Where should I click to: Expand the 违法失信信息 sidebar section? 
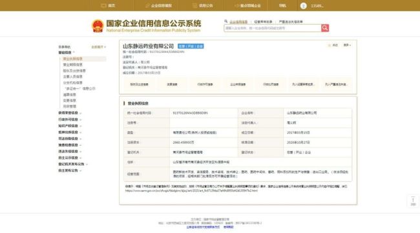[x=70, y=152]
